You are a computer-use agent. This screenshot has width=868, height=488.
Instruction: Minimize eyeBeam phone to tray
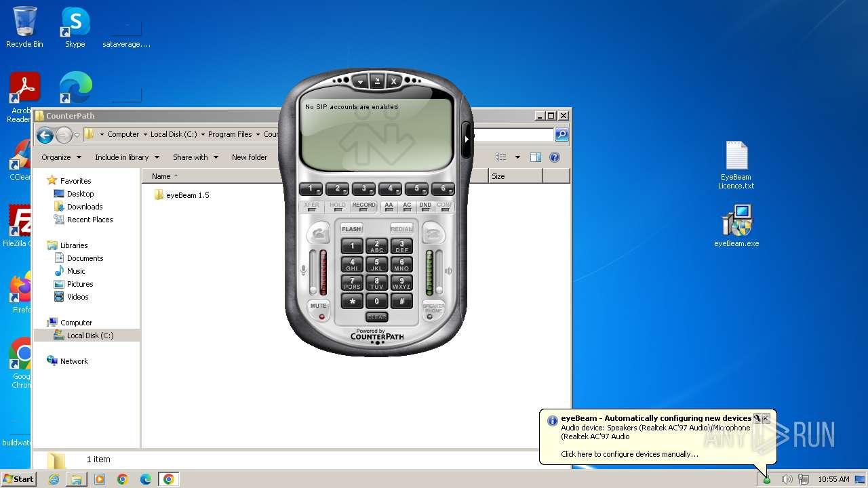point(377,81)
